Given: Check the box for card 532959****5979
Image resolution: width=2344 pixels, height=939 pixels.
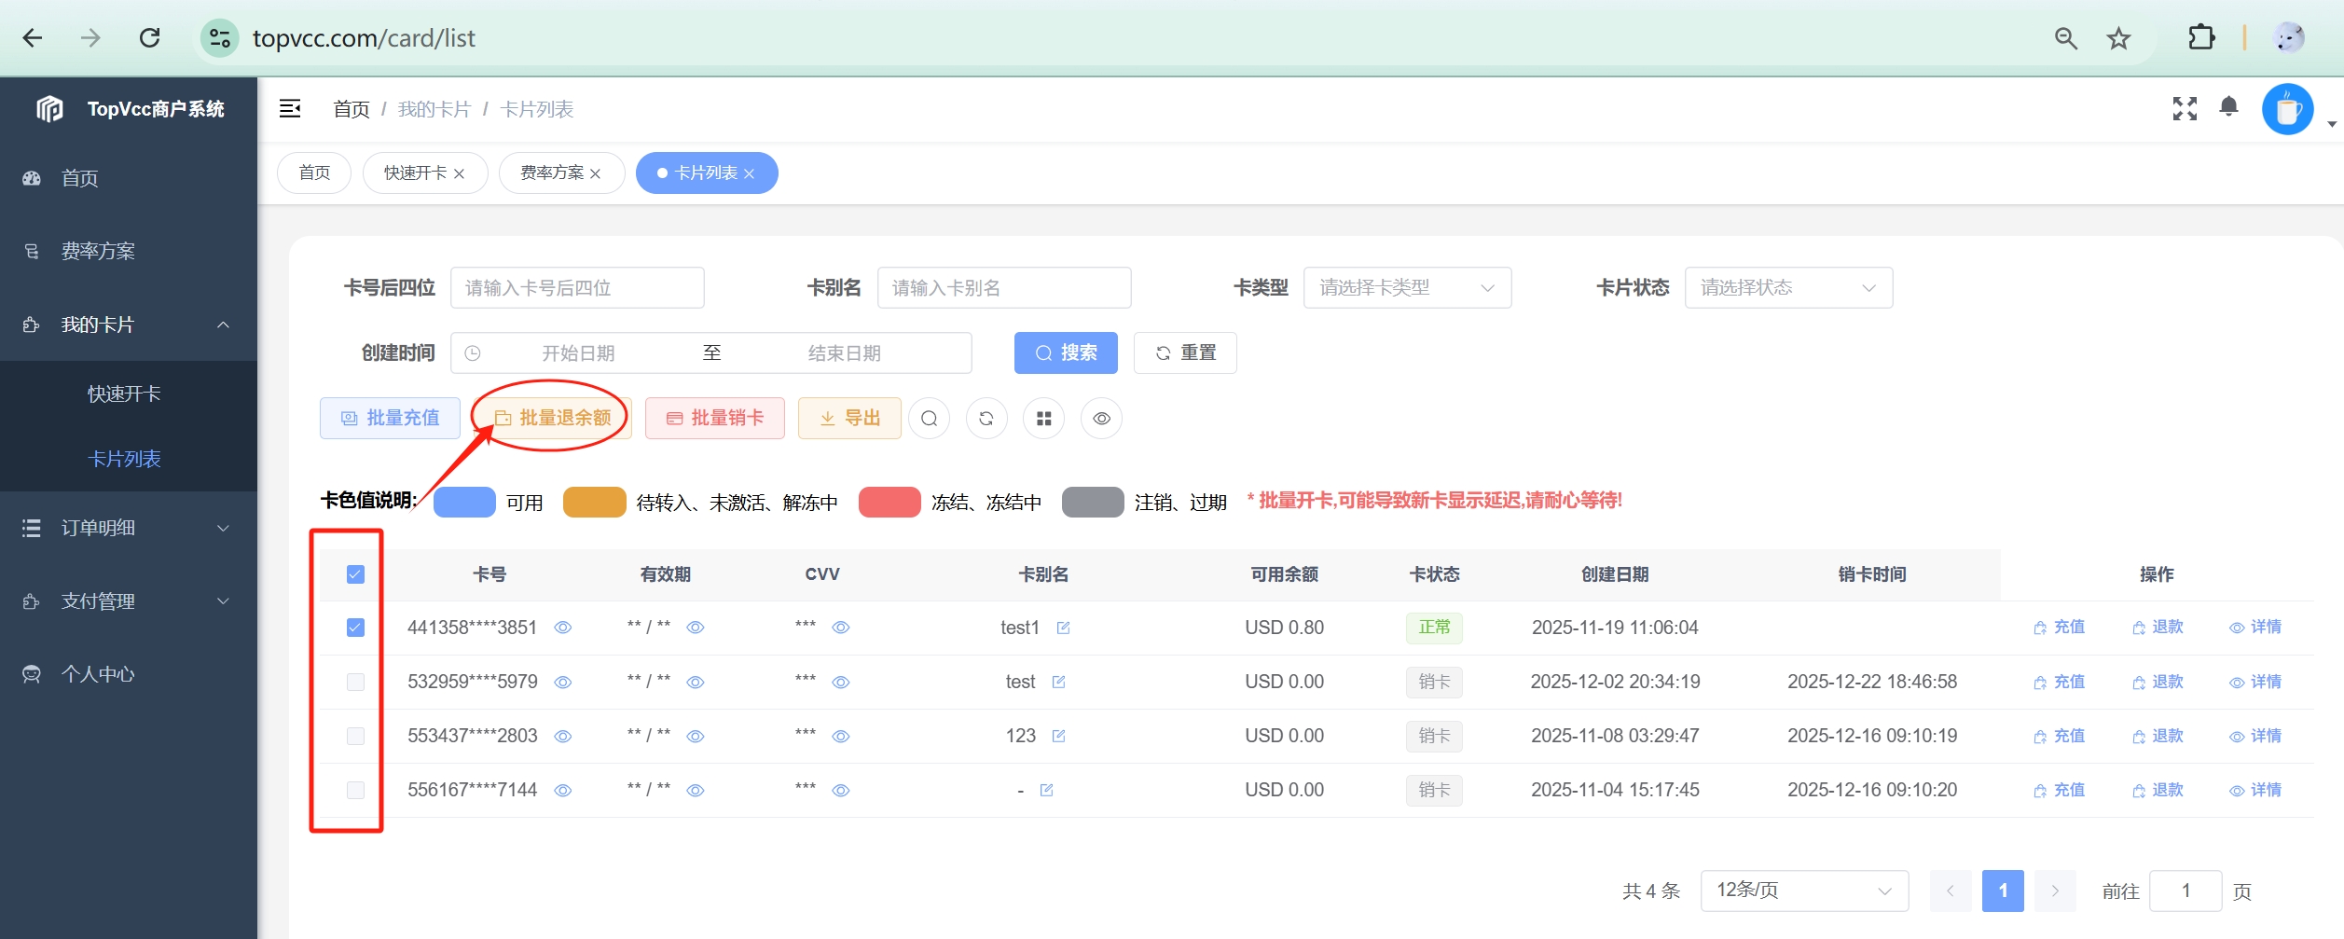Looking at the screenshot, I should 355,683.
